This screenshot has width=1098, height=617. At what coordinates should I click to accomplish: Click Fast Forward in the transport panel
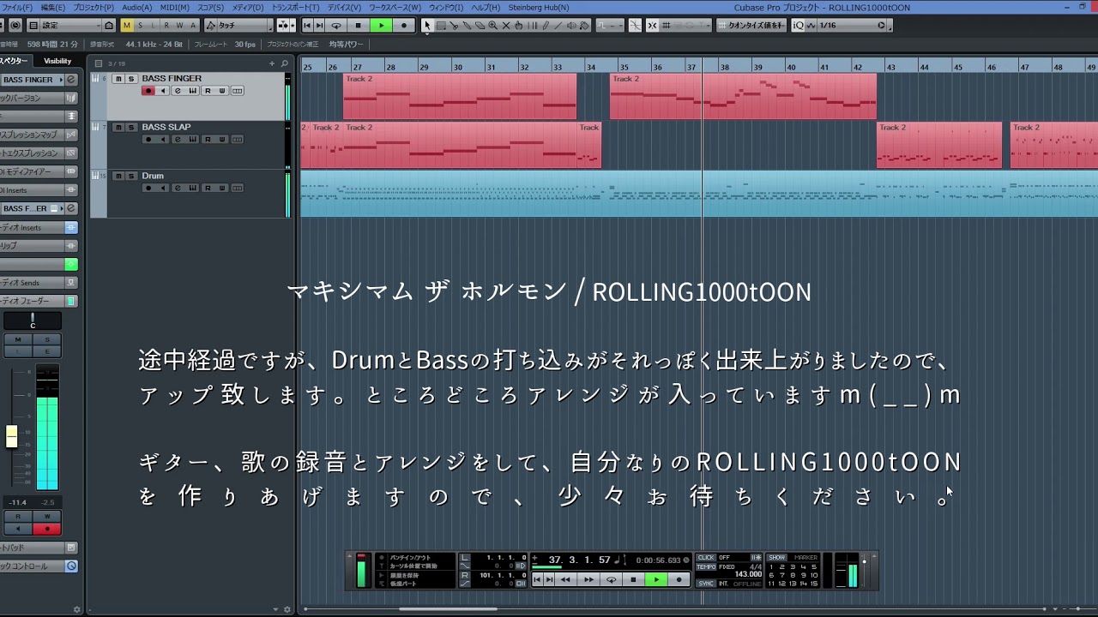[x=588, y=579]
